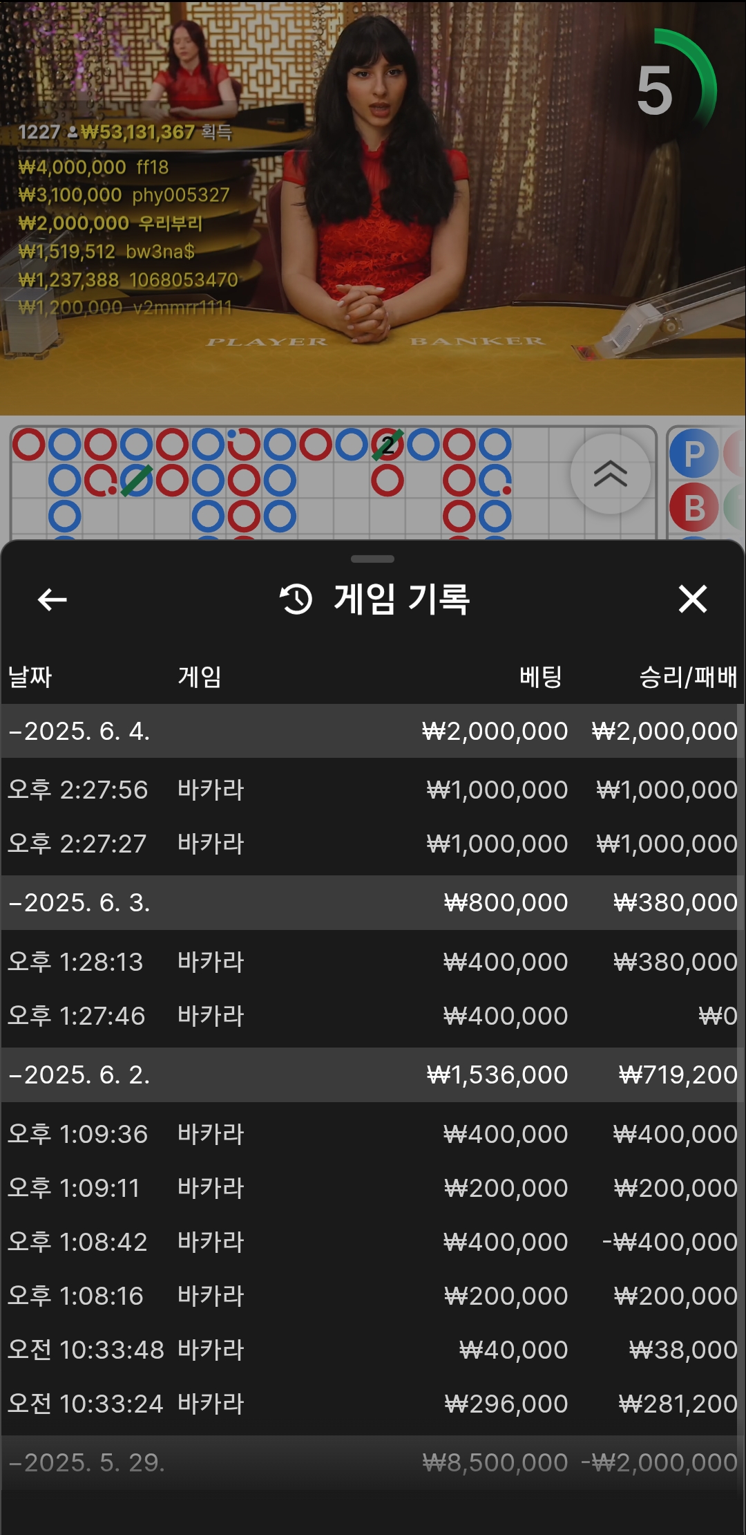Tap the 1227 players ₩53,131,367 획득 summary
746x1535 pixels.
click(x=125, y=132)
